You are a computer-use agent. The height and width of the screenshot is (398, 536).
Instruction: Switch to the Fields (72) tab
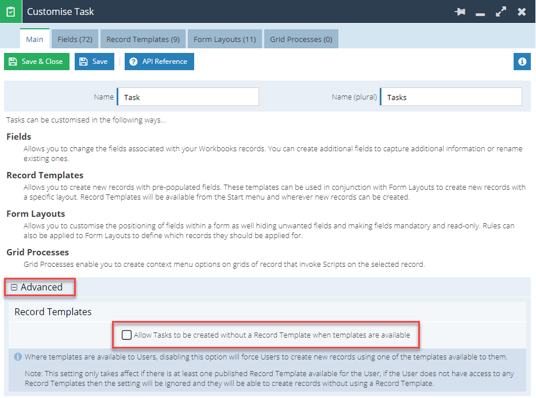tap(75, 39)
